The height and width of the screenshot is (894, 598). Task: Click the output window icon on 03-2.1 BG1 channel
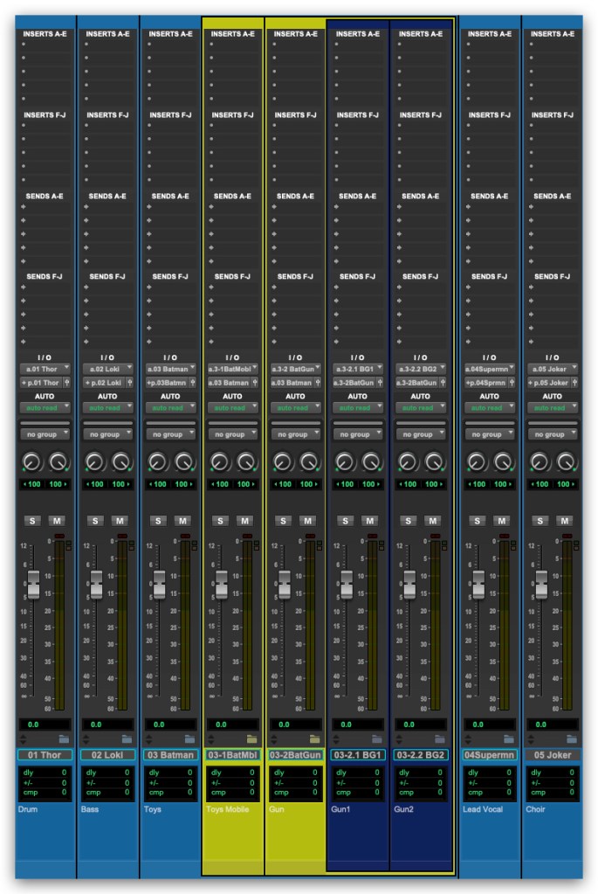pos(378,383)
